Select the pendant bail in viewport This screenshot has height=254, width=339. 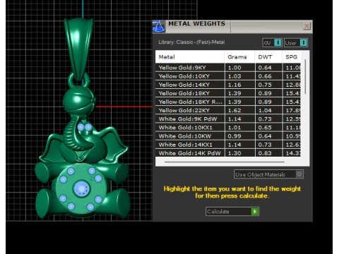79,49
